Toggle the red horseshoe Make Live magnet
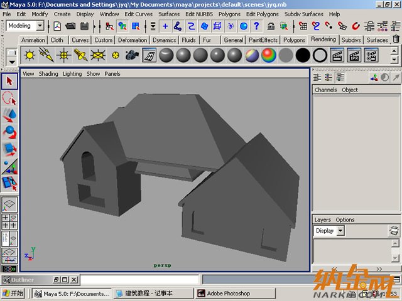 356,26
